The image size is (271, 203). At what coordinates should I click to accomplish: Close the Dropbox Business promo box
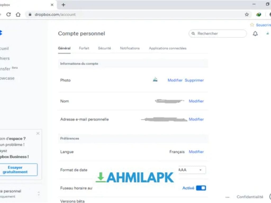pos(38,133)
